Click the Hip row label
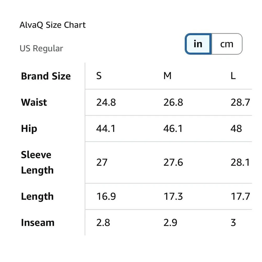Viewport: 262px width, 262px height. [x=29, y=129]
